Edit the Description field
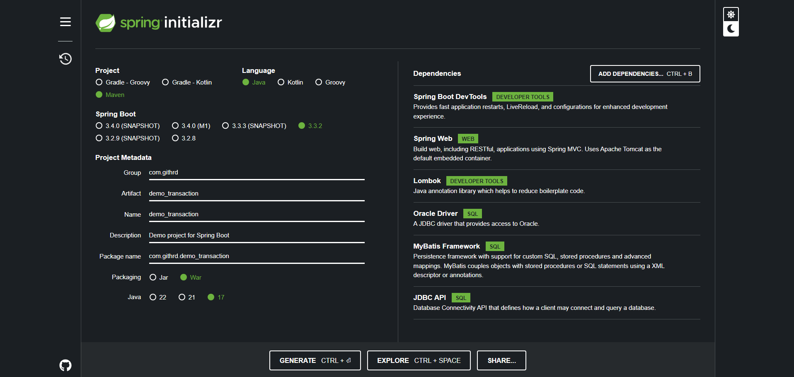The width and height of the screenshot is (794, 377). point(257,235)
